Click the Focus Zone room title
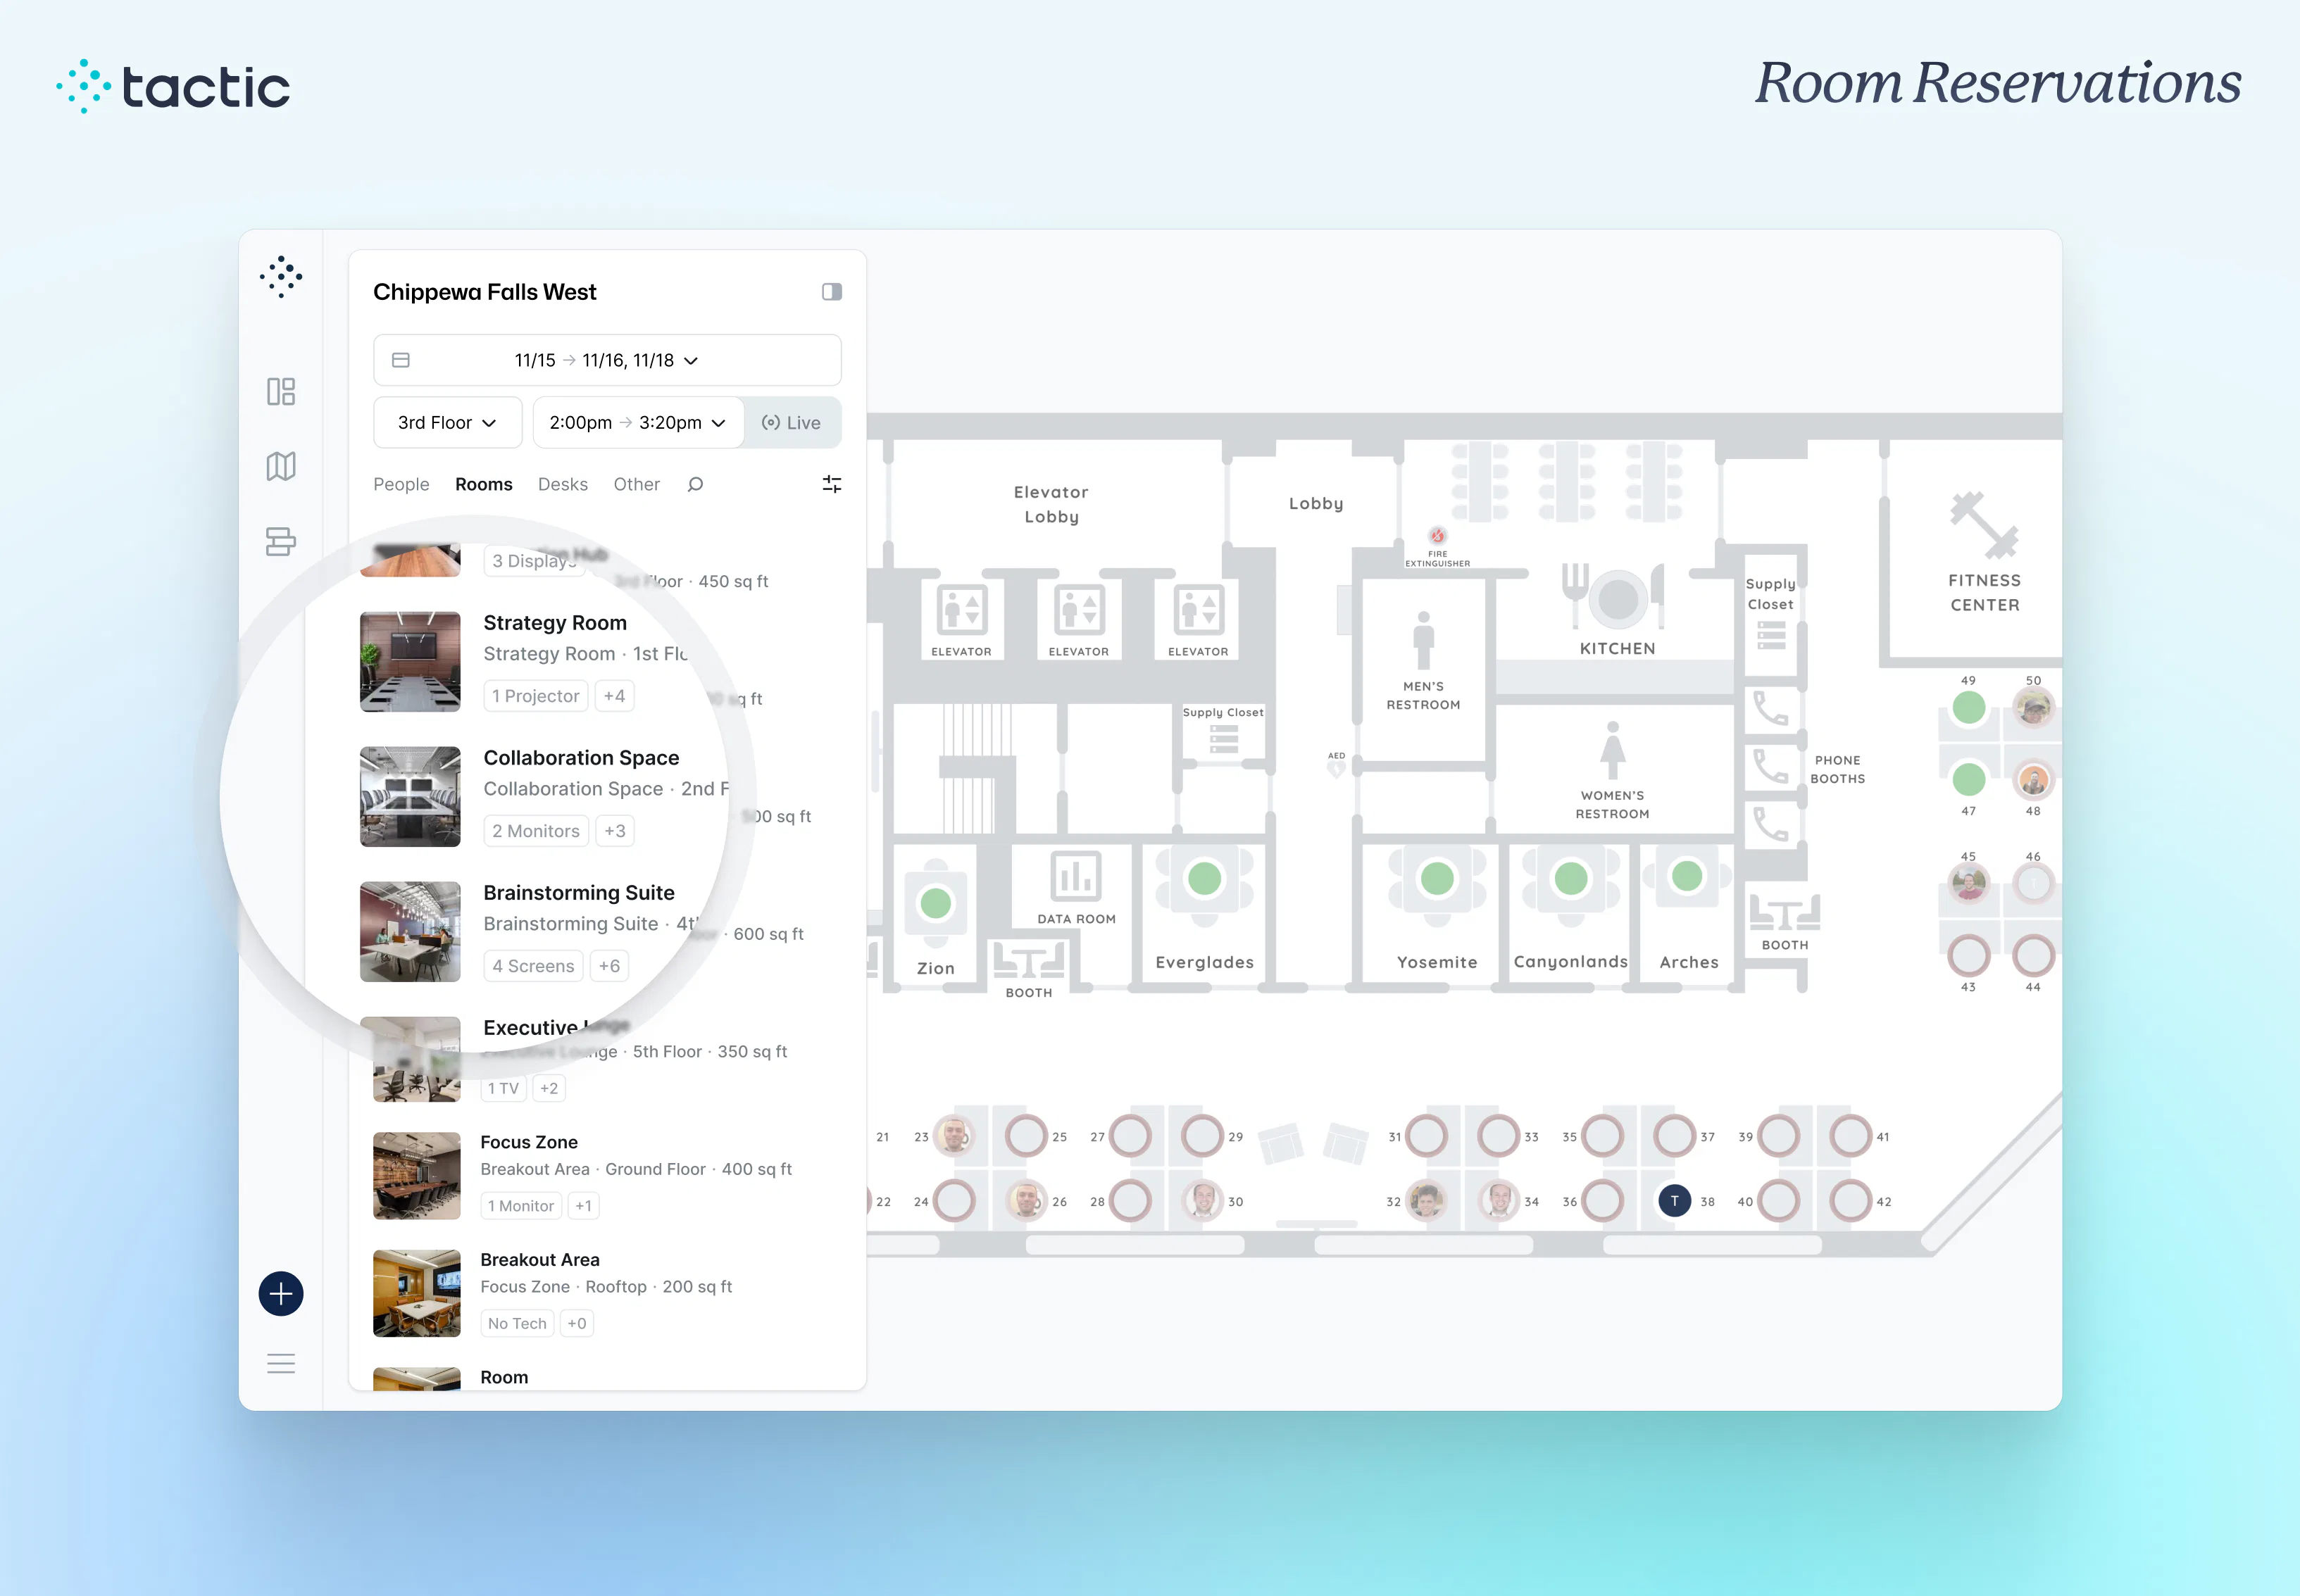The width and height of the screenshot is (2300, 1596). (529, 1142)
